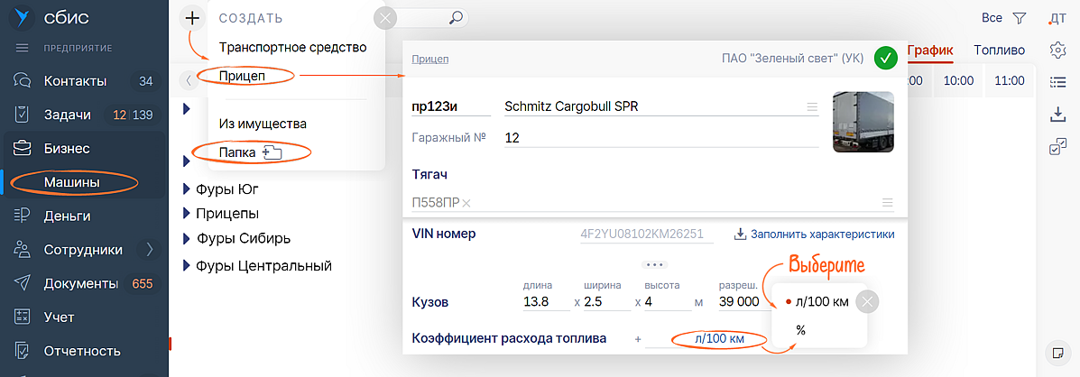Click the green checkmark save button

pyautogui.click(x=886, y=59)
